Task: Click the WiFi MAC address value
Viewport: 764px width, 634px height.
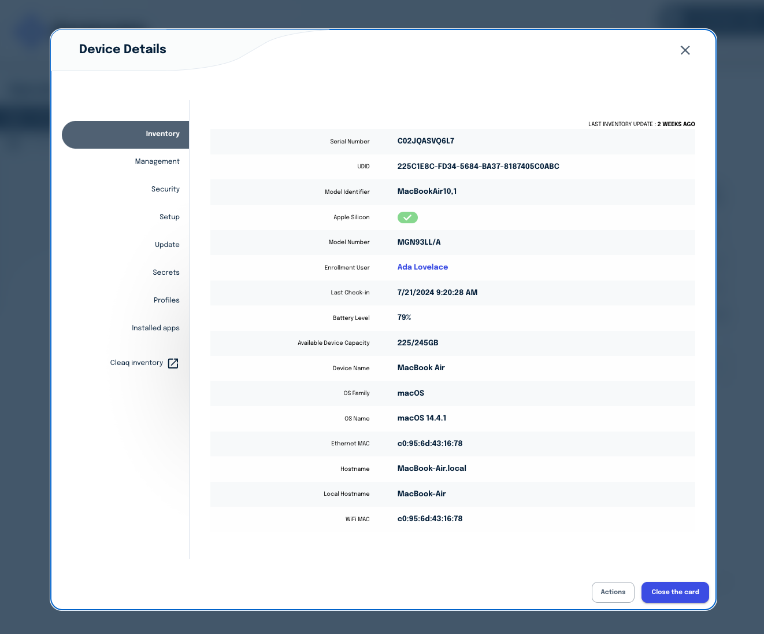Action: tap(430, 519)
